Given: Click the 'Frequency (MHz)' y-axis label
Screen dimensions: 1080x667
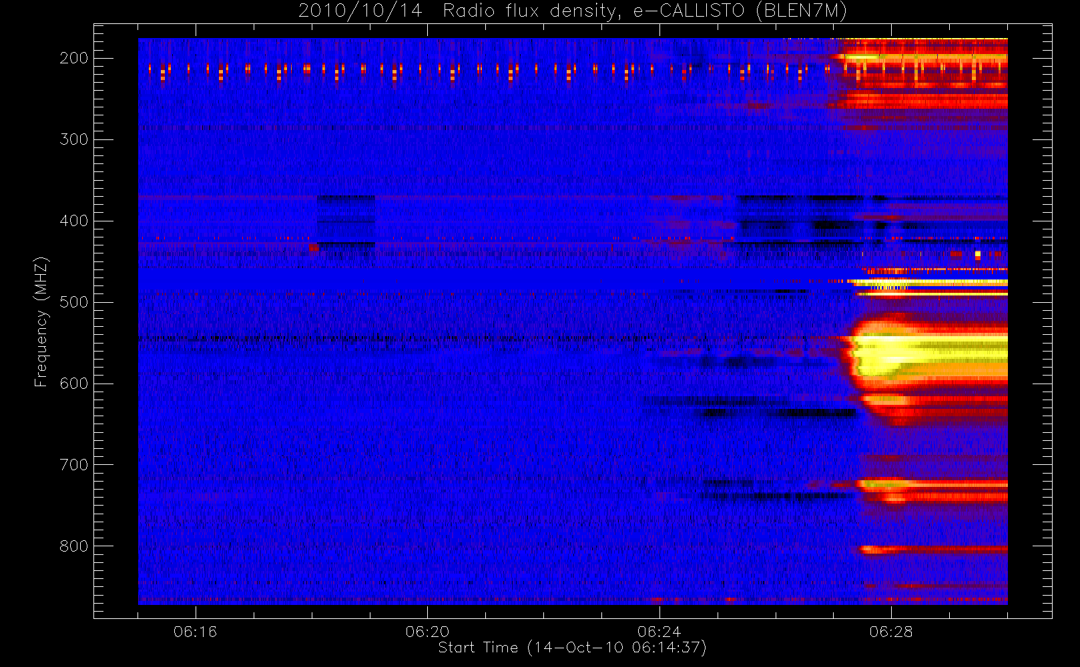Looking at the screenshot, I should (41, 321).
